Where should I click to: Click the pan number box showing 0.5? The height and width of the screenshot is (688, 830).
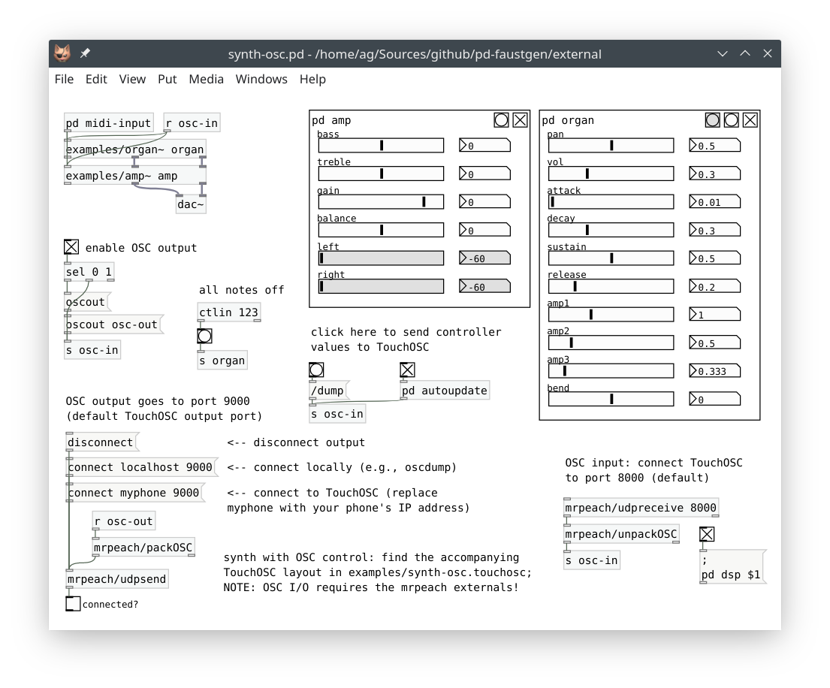tap(714, 146)
